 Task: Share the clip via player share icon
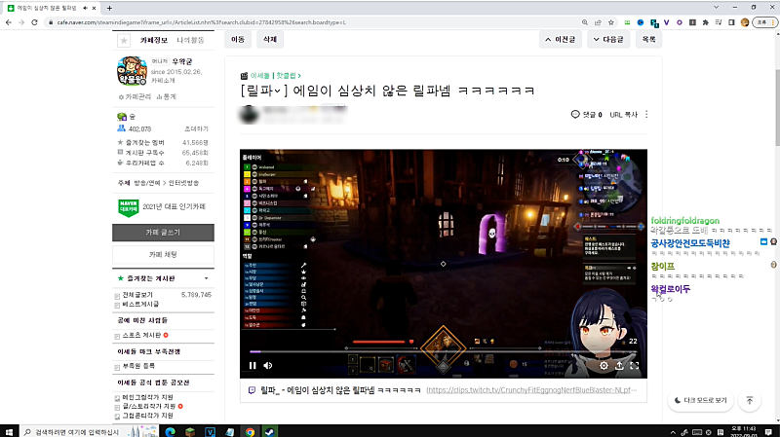[x=619, y=366]
